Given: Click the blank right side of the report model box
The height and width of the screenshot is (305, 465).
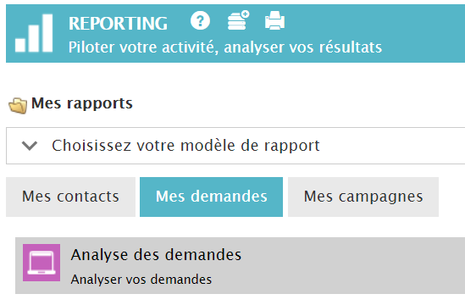Looking at the screenshot, I should pyautogui.click(x=391, y=146).
